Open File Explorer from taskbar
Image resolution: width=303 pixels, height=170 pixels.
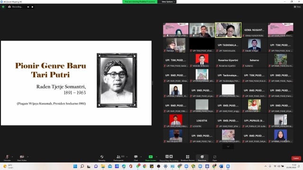(103, 166)
